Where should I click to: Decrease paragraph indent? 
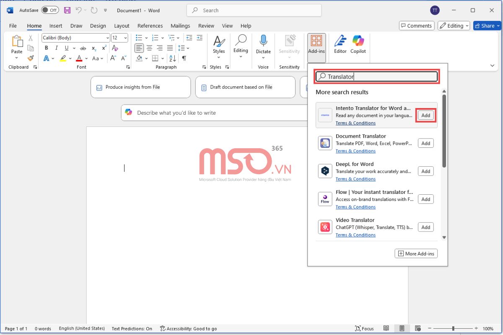[x=189, y=38]
